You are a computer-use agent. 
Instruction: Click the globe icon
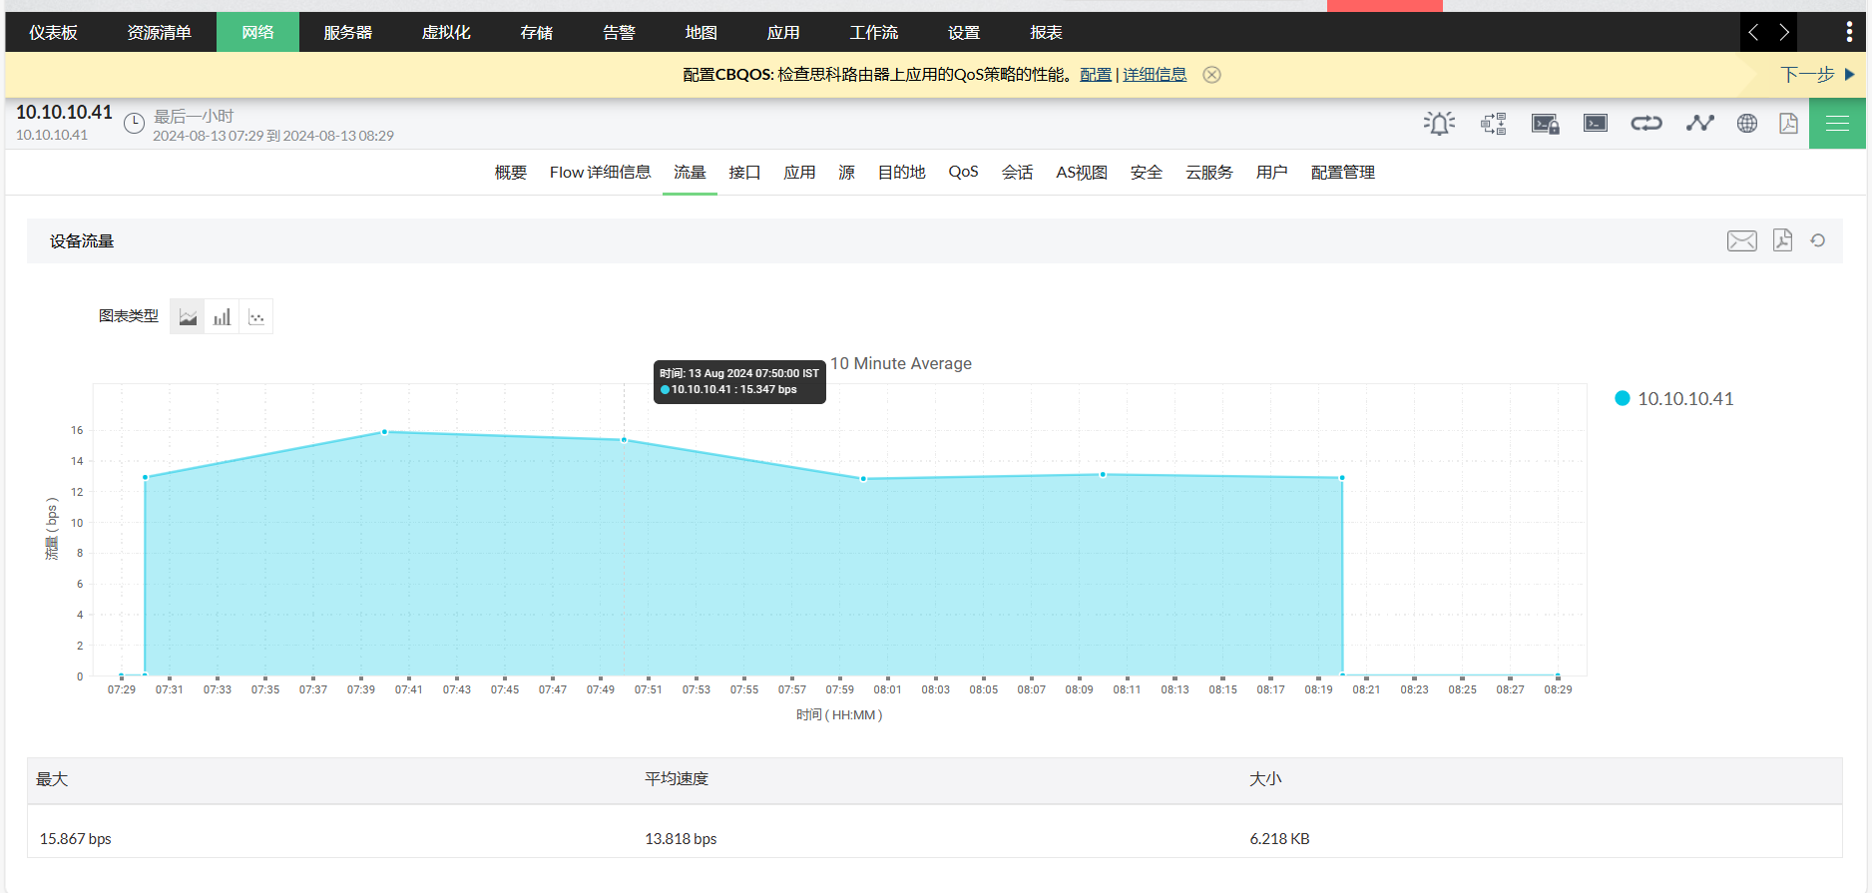[x=1747, y=124]
